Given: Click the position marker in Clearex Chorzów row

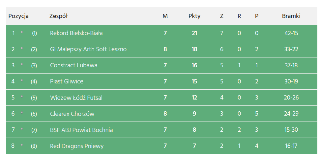Looking at the screenshot, I should click(22, 113).
